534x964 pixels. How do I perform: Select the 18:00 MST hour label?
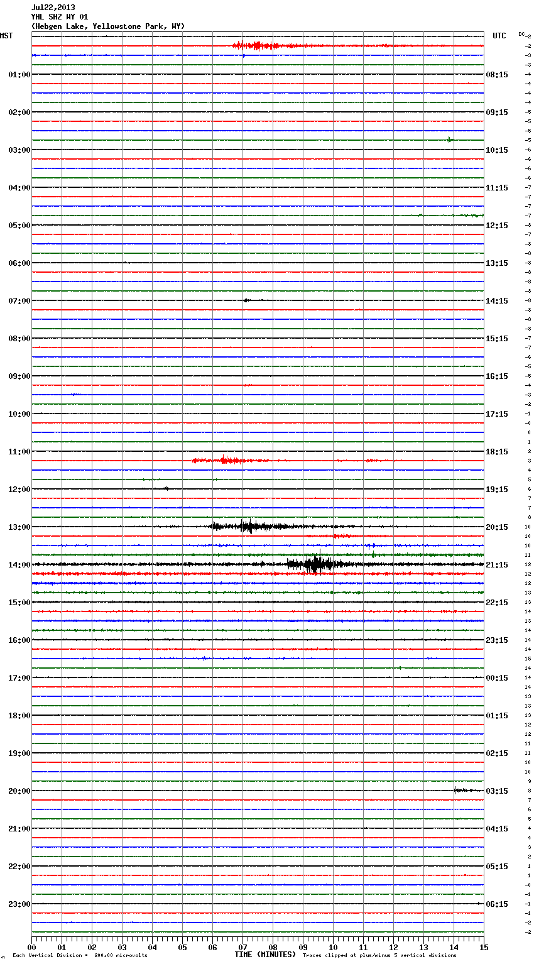pos(19,716)
